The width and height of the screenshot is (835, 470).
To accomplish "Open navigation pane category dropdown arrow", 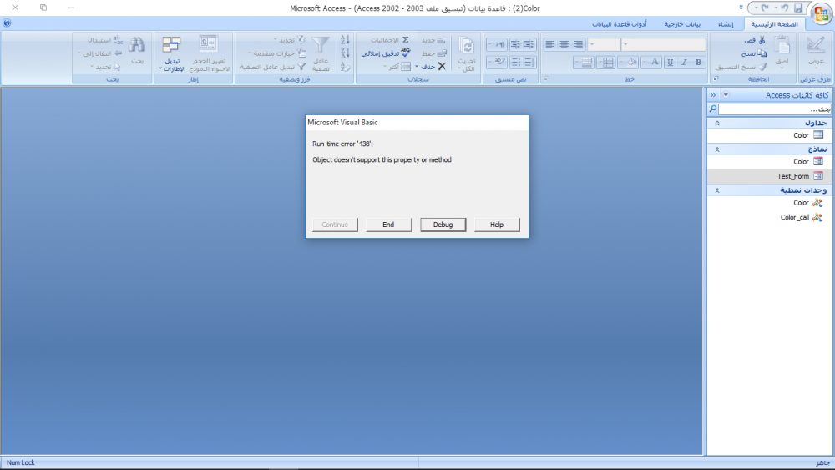I will pos(726,94).
